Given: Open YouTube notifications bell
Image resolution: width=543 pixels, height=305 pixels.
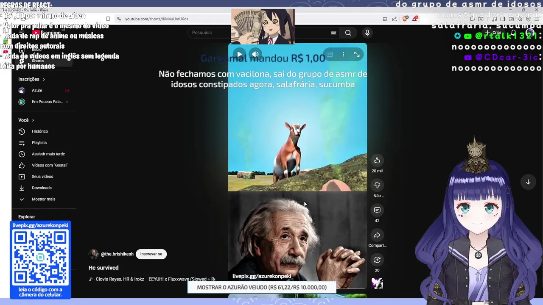Looking at the screenshot, I should point(514,33).
